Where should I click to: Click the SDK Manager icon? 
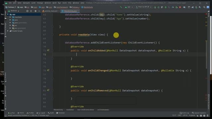pos(200,7)
